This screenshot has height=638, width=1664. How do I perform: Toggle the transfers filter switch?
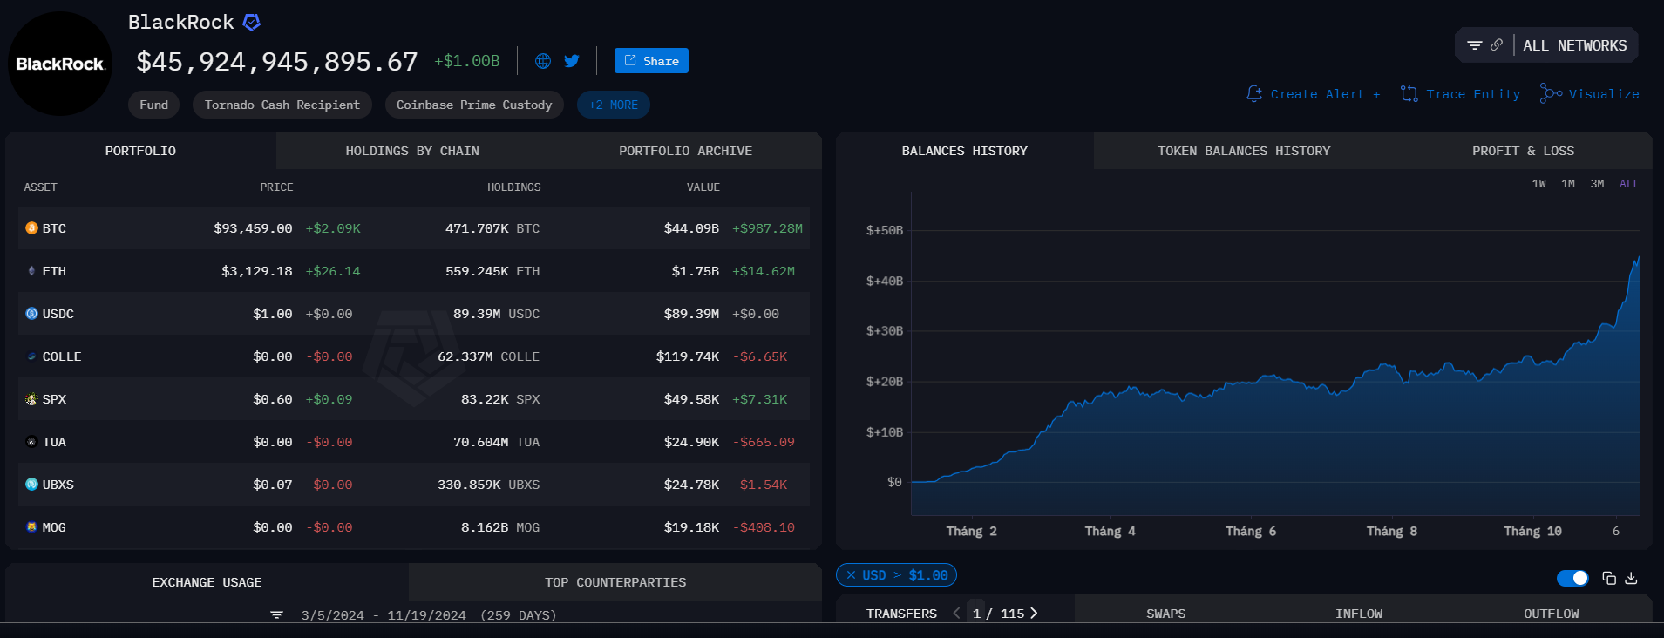[x=1572, y=578]
